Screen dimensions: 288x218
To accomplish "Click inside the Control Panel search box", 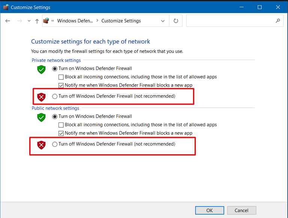I will (x=235, y=21).
